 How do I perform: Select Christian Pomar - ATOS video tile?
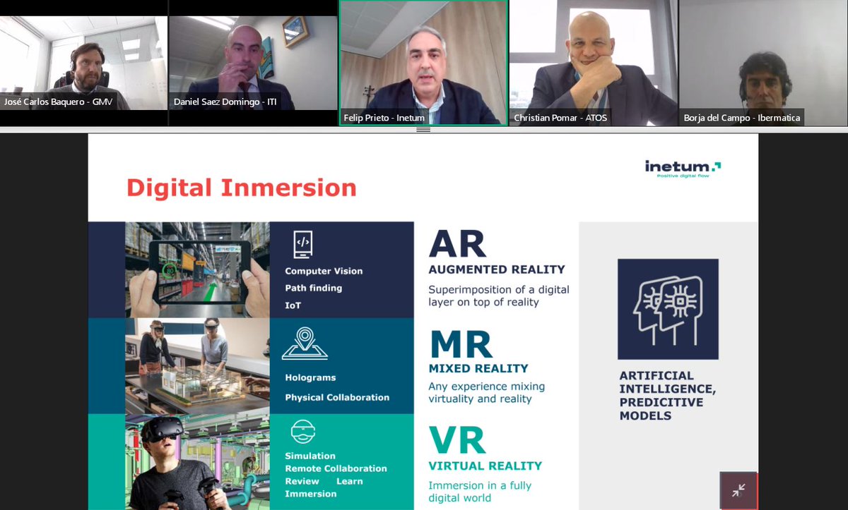click(594, 63)
